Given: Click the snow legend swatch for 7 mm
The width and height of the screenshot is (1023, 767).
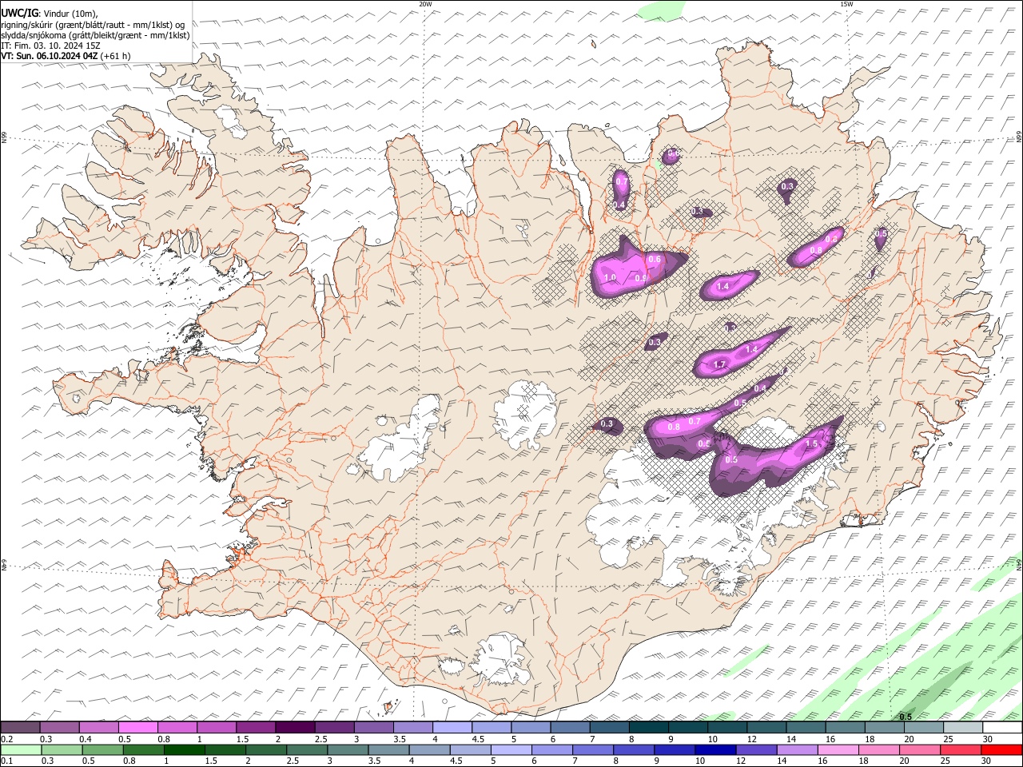Looking at the screenshot, I should point(608,727).
